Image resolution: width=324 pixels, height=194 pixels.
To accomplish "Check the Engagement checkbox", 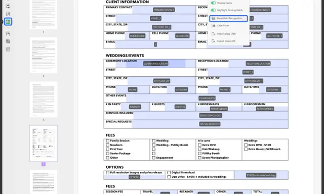I will tap(154, 158).
